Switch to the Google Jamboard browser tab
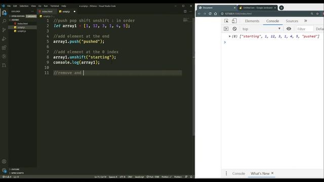The height and width of the screenshot is (182, 324). pyautogui.click(x=258, y=8)
